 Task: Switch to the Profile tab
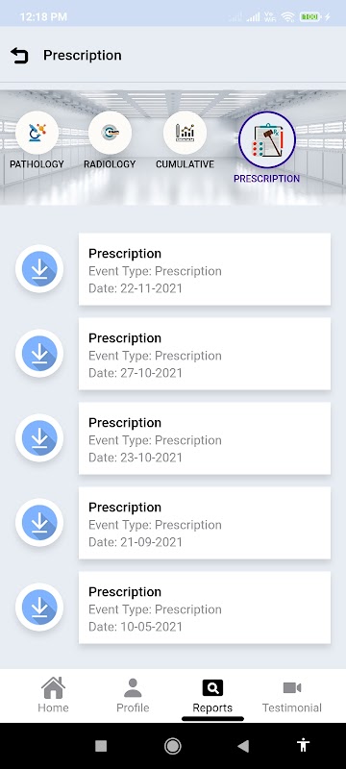pos(133,695)
